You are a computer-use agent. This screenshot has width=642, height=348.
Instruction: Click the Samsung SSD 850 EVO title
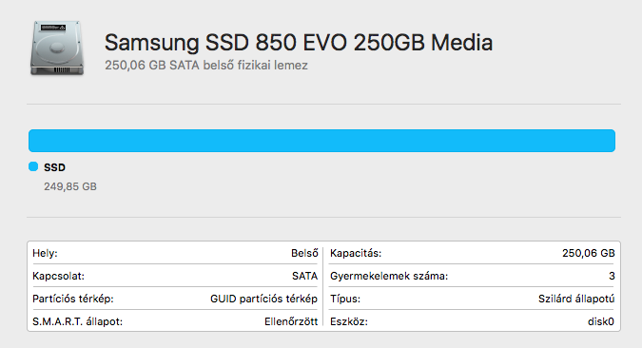click(299, 43)
